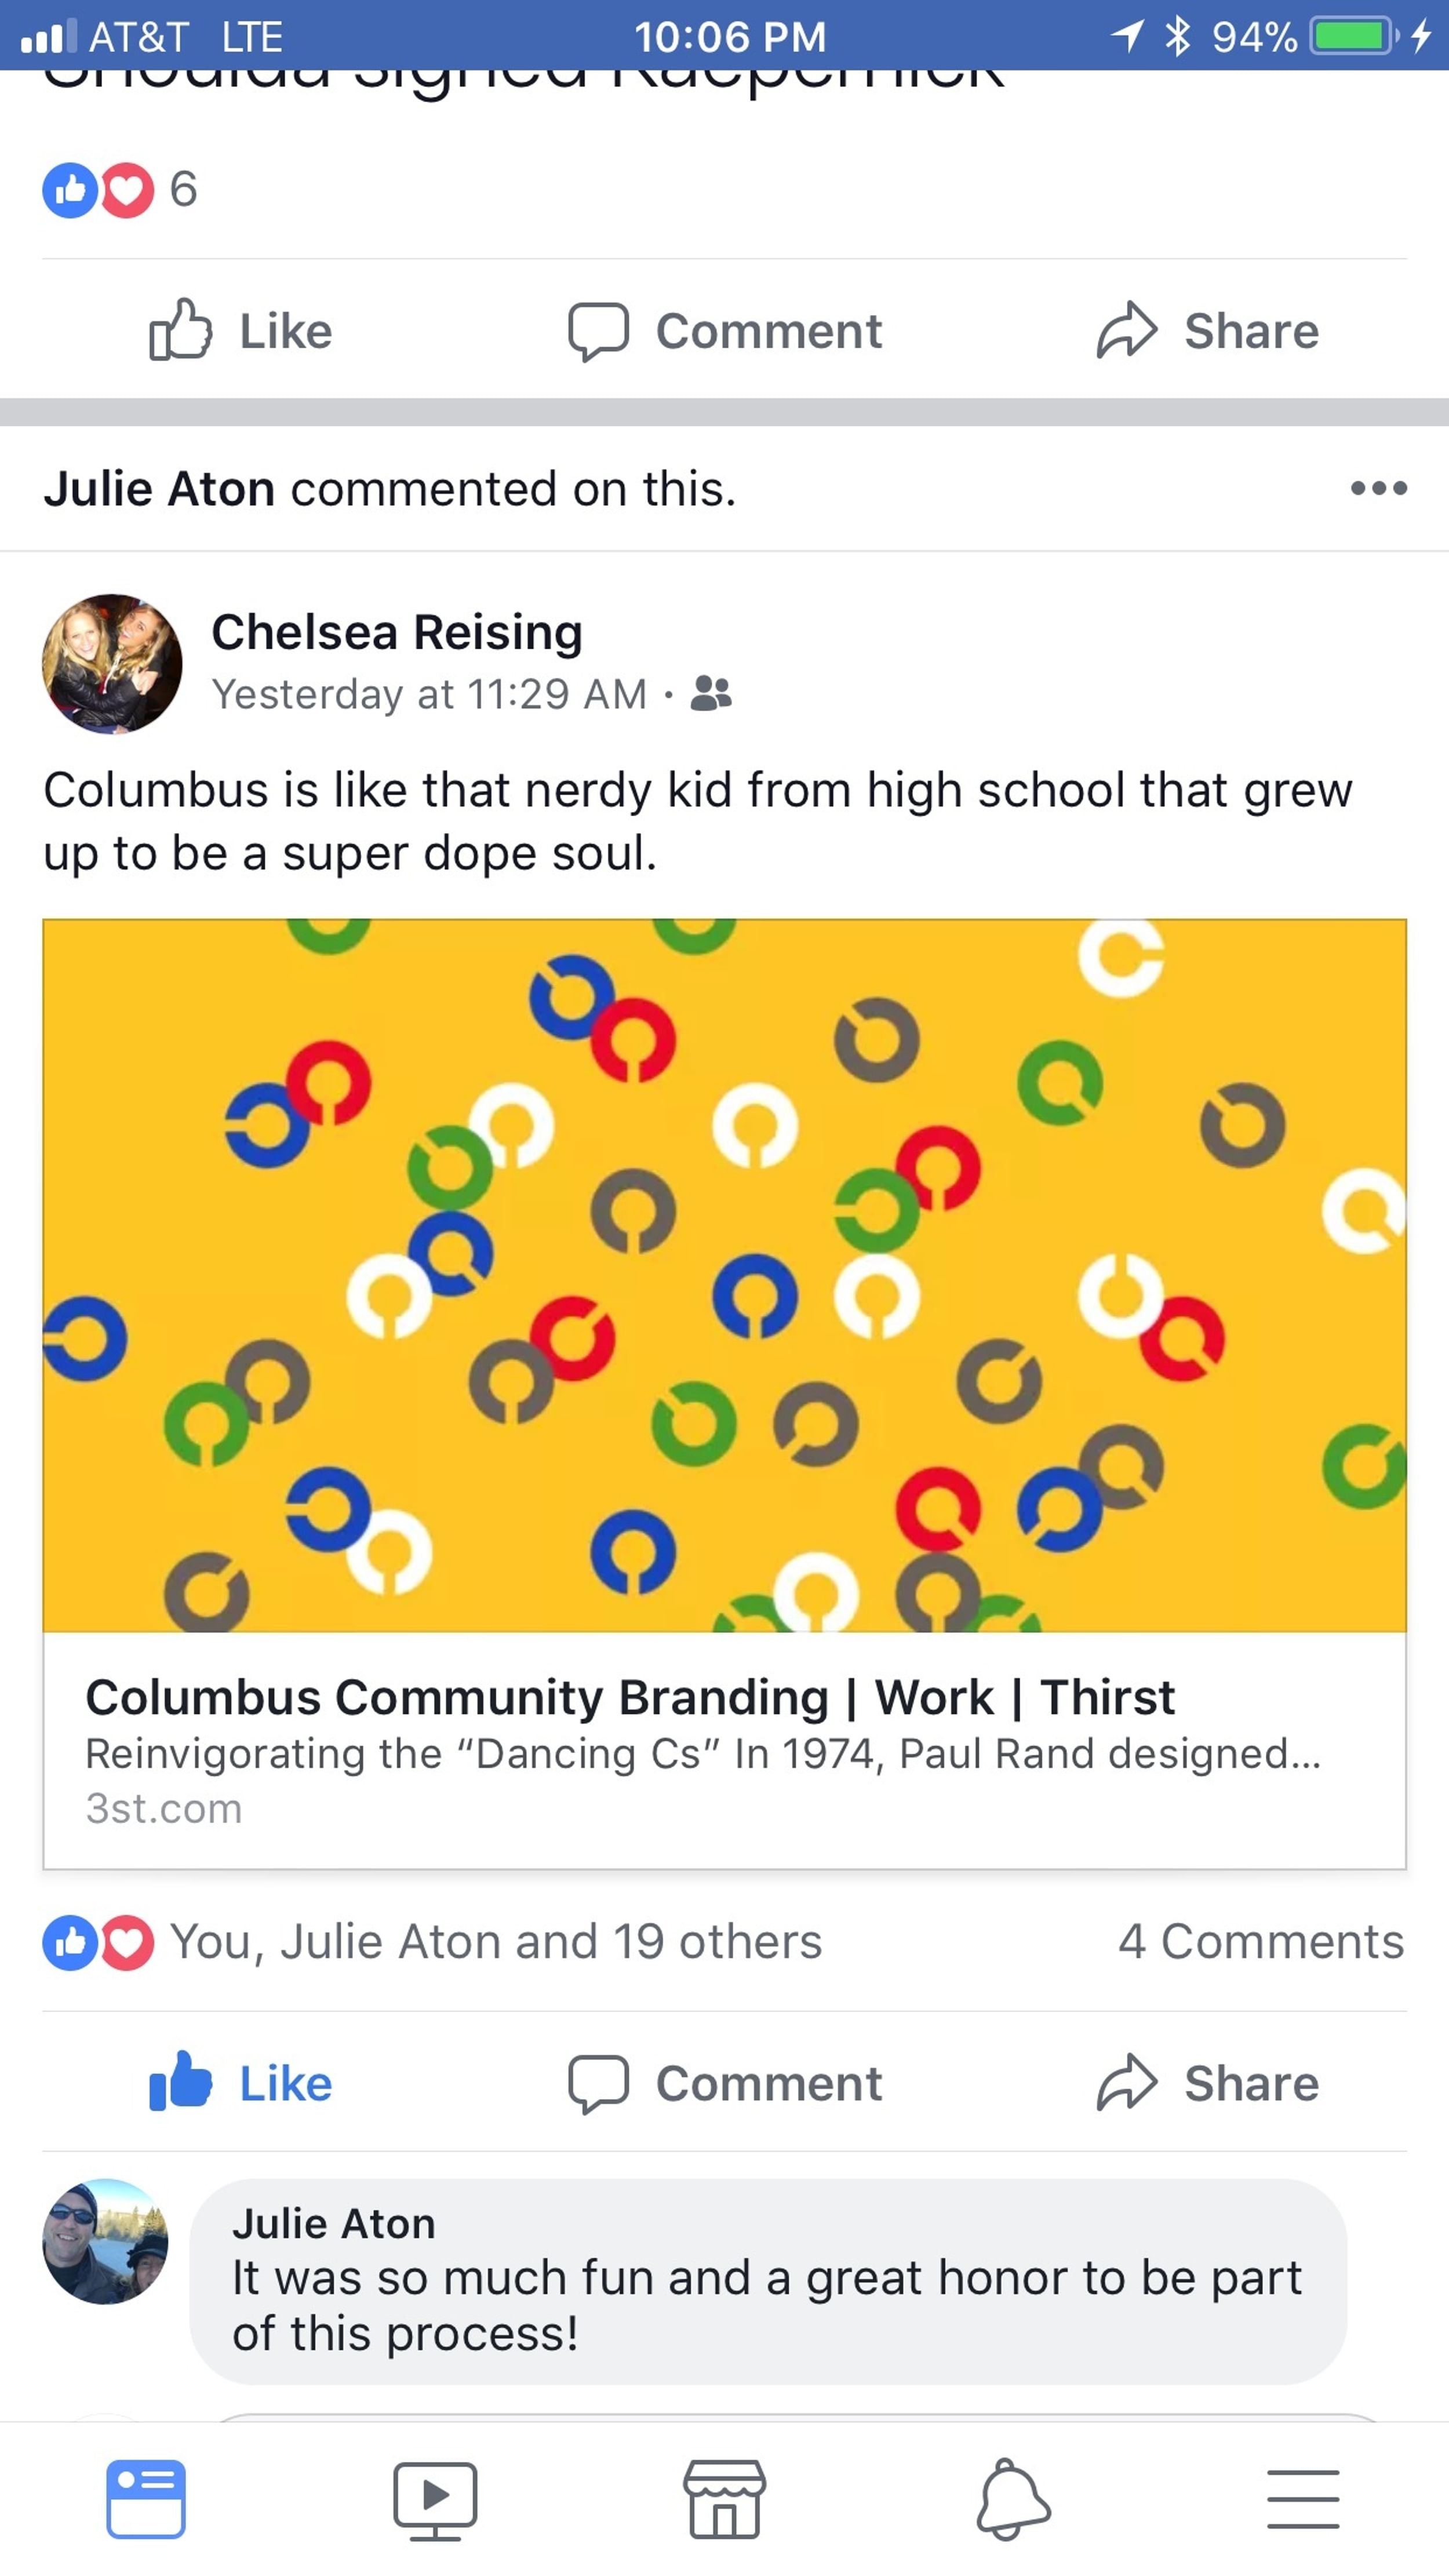Open the Dancing Cs link preview image
1449x2576 pixels.
(x=724, y=1275)
